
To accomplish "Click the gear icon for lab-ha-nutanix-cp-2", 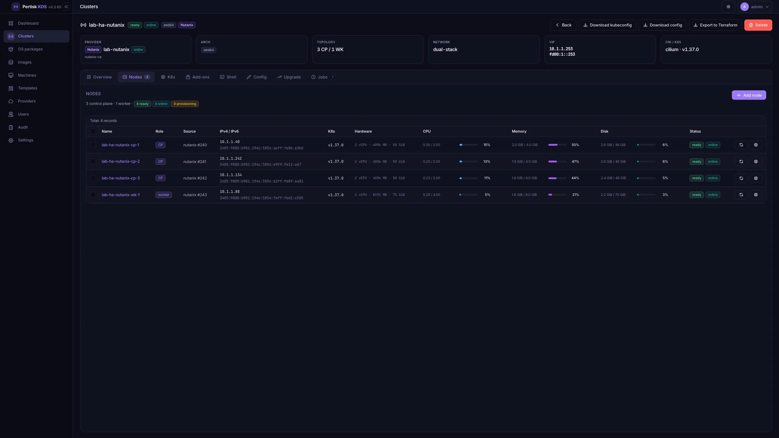I will [756, 162].
